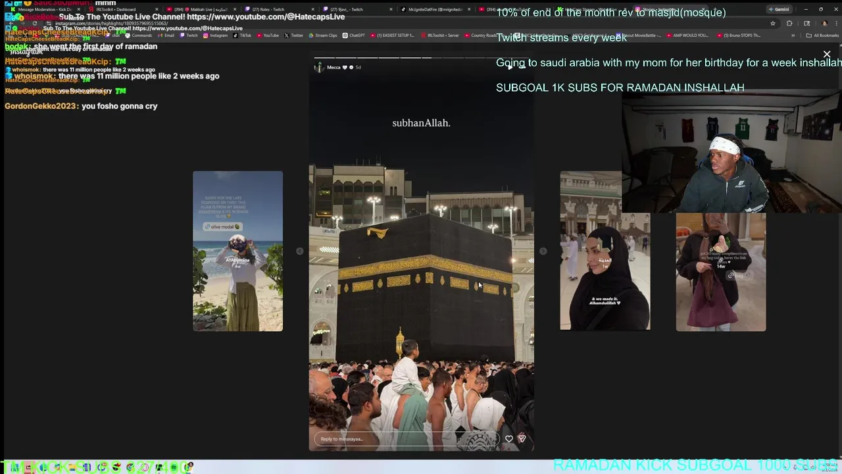This screenshot has width=842, height=474.
Task: Switch to MrIgniteDatFire TikTok tab
Action: (x=435, y=9)
